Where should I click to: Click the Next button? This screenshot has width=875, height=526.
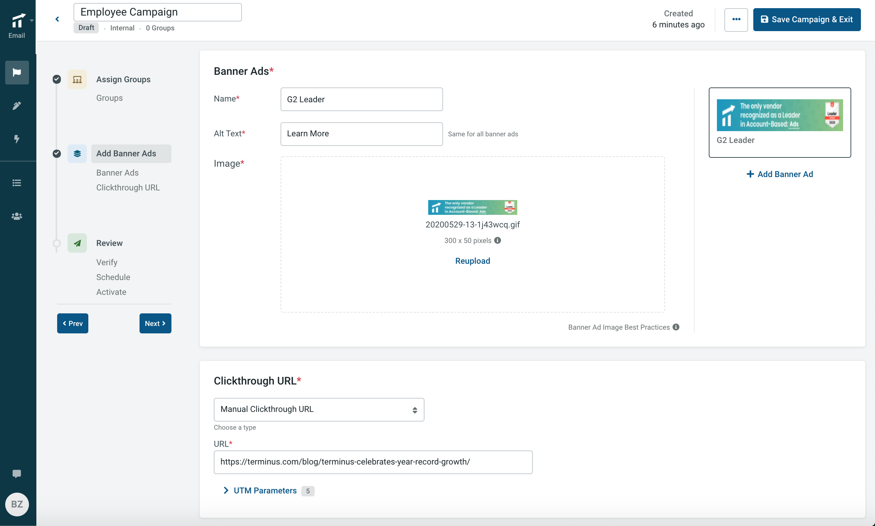[155, 323]
